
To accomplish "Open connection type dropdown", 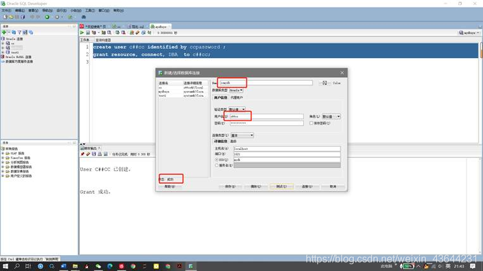I will click(242, 135).
